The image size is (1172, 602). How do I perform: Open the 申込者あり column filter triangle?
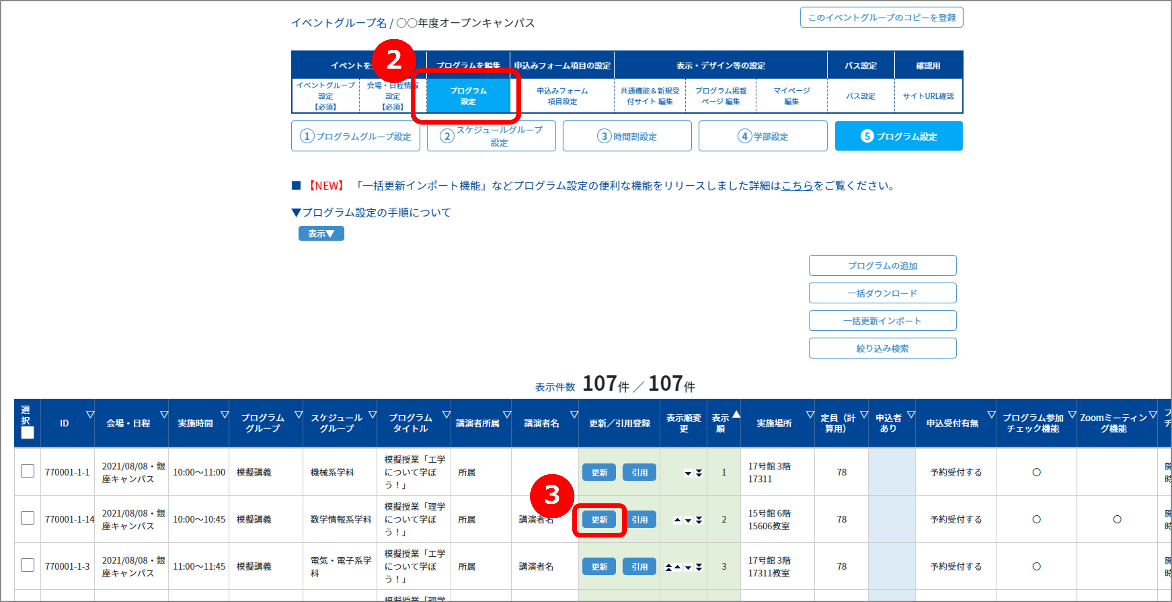911,414
